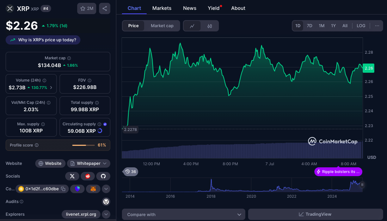The image size is (387, 221).
Task: Open the News tab
Action: (190, 8)
